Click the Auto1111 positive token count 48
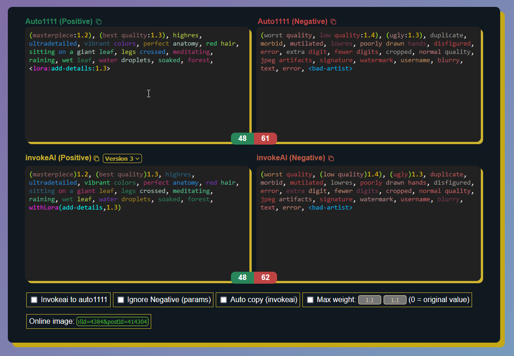The image size is (514, 356). [x=242, y=139]
